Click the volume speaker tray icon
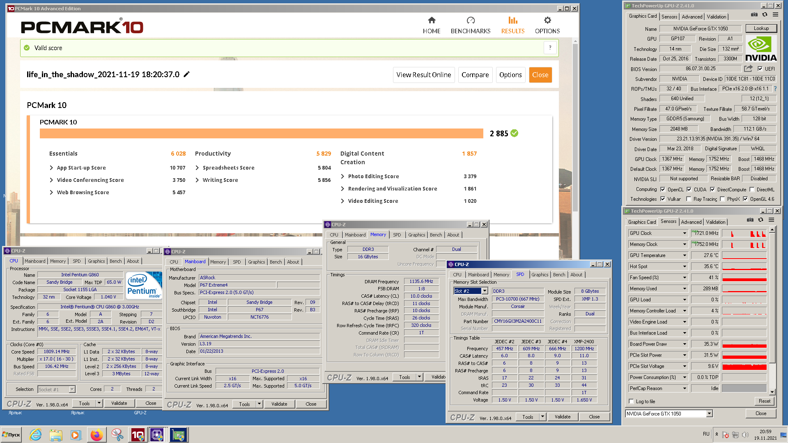This screenshot has width=788, height=443. point(745,435)
